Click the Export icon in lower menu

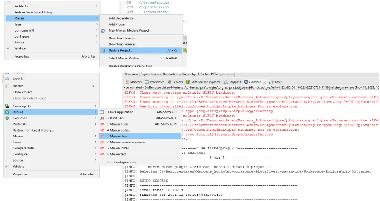click(x=7, y=78)
